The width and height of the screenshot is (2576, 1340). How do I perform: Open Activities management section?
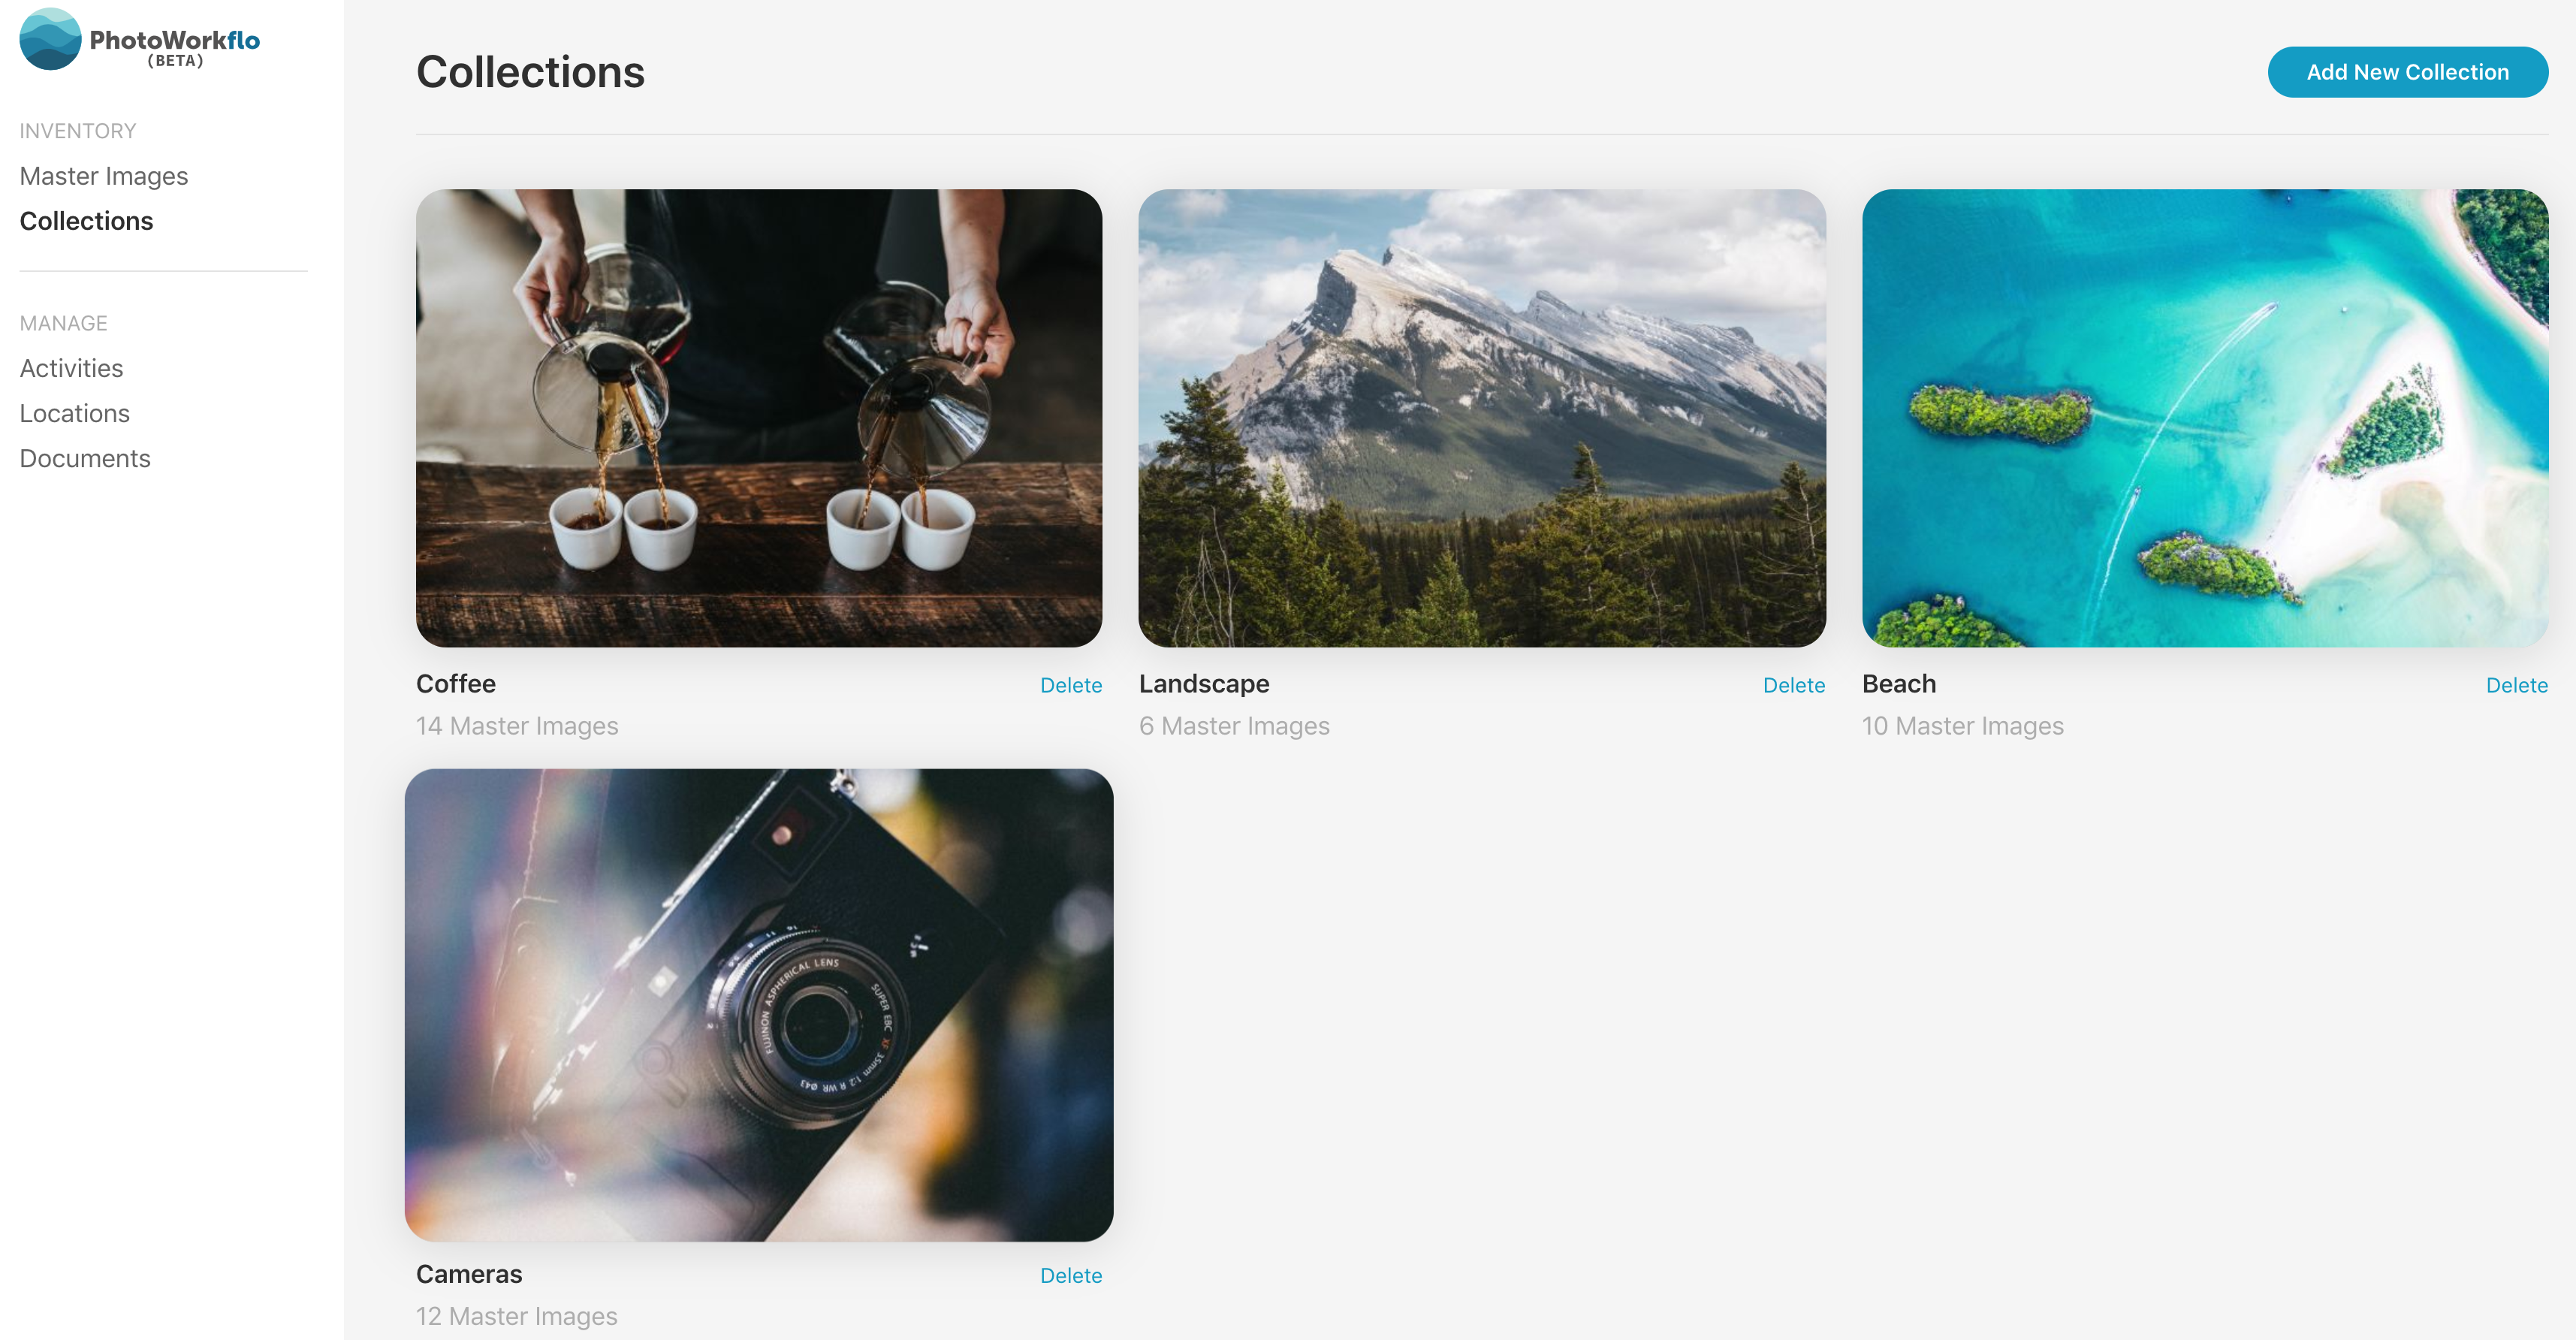[x=71, y=367]
